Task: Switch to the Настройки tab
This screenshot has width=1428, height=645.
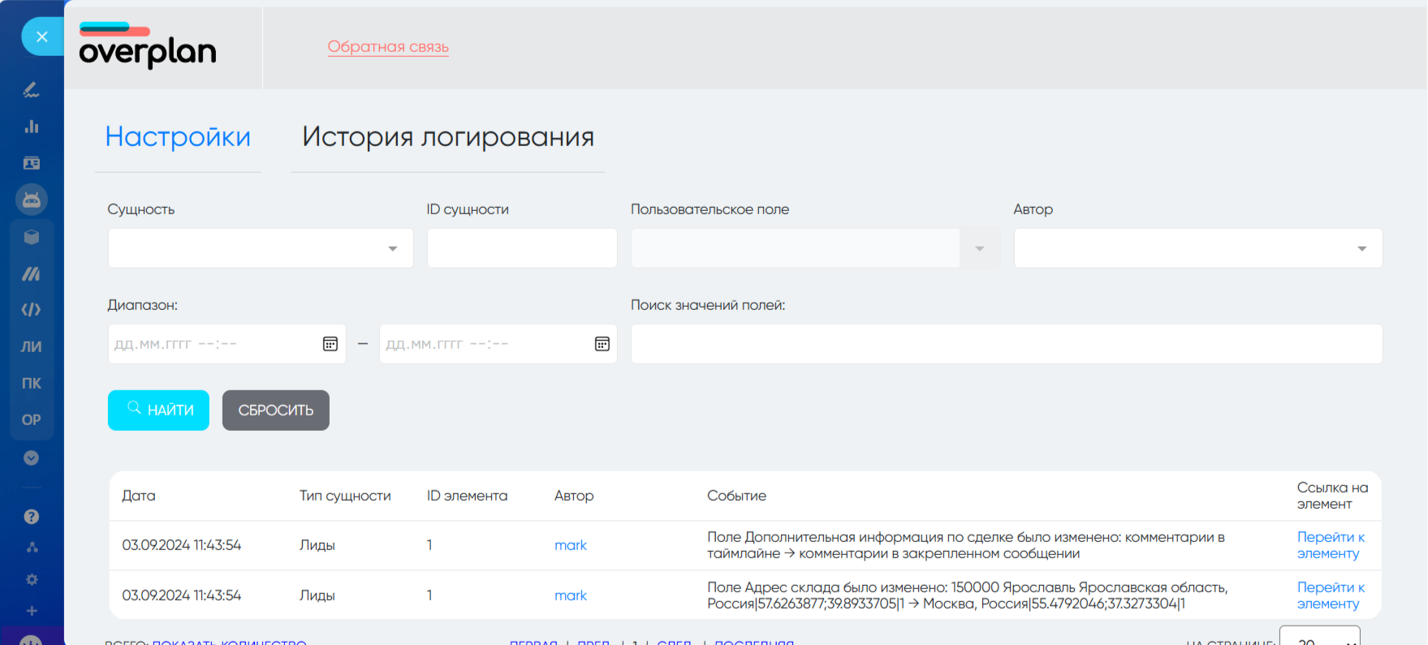Action: click(x=178, y=137)
